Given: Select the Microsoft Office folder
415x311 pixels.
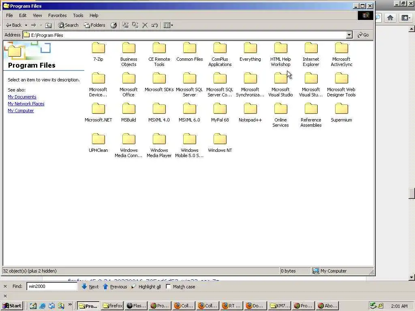Looking at the screenshot, I should pyautogui.click(x=128, y=85).
